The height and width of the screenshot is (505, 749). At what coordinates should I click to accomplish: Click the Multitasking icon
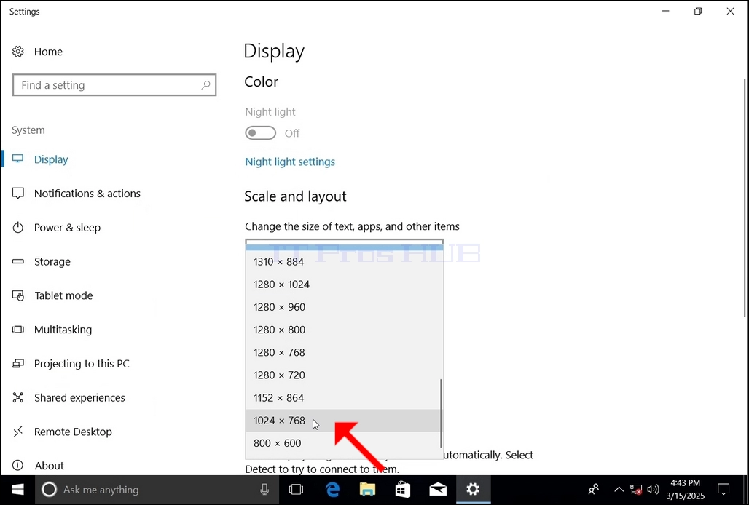point(17,330)
